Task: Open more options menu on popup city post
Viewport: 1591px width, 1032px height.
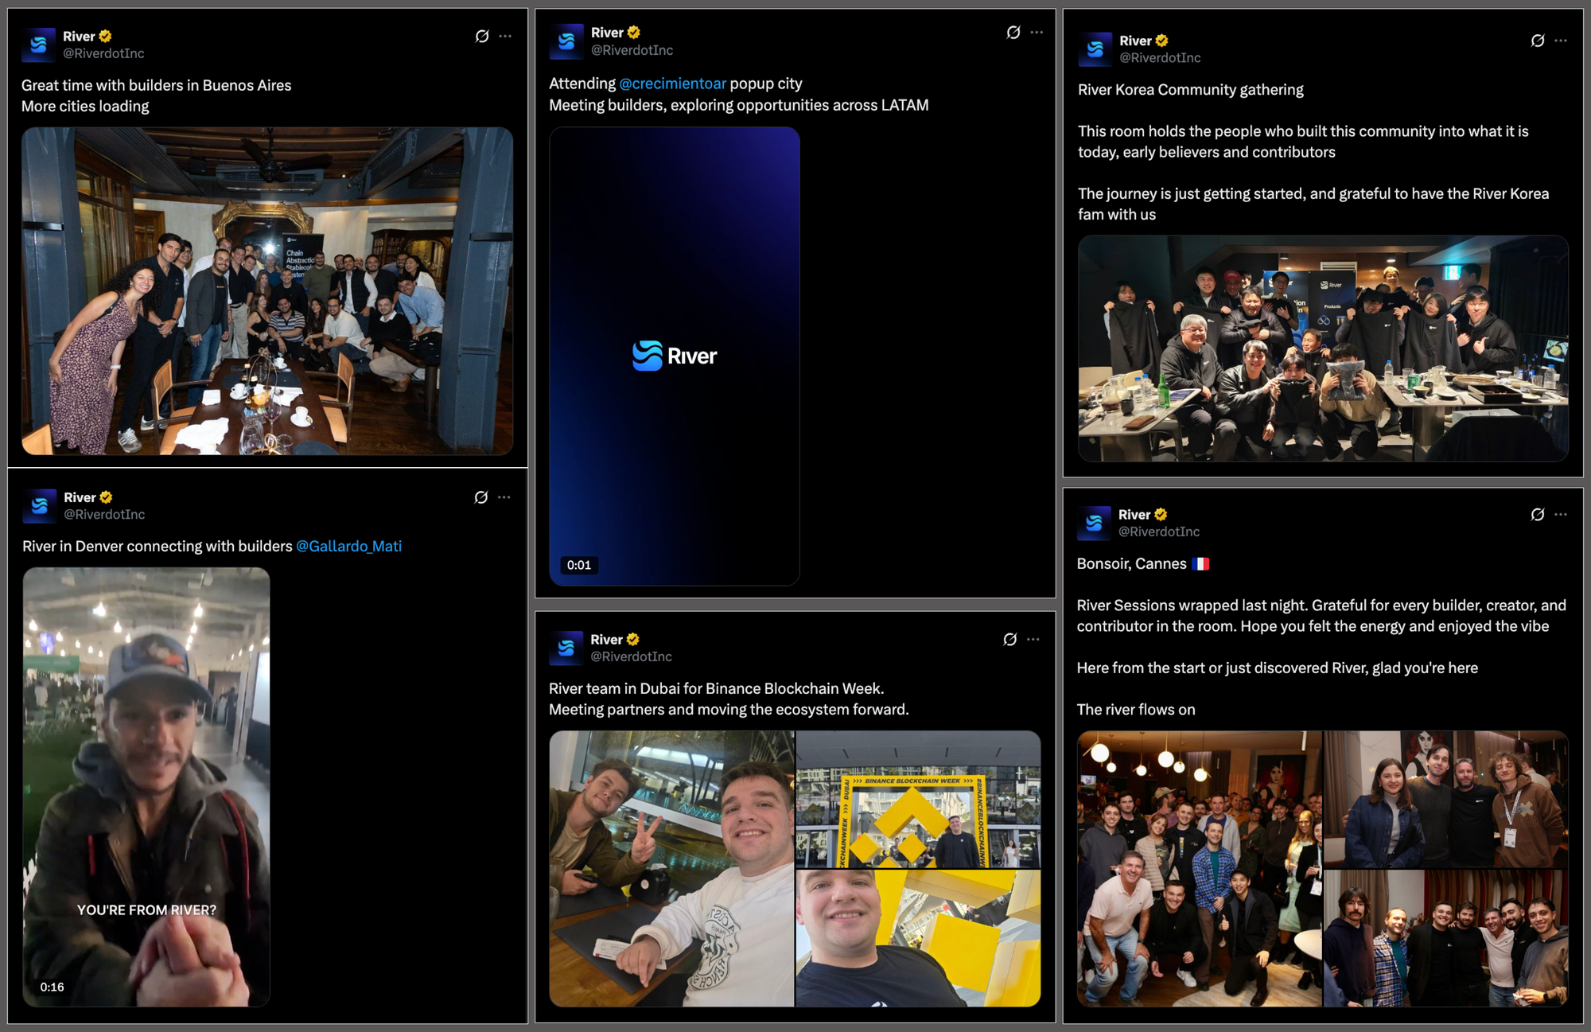Action: 1037,33
